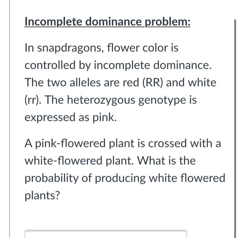Click the word 'controlled' in the paragraph
238x238 pixels.
(x=50, y=66)
